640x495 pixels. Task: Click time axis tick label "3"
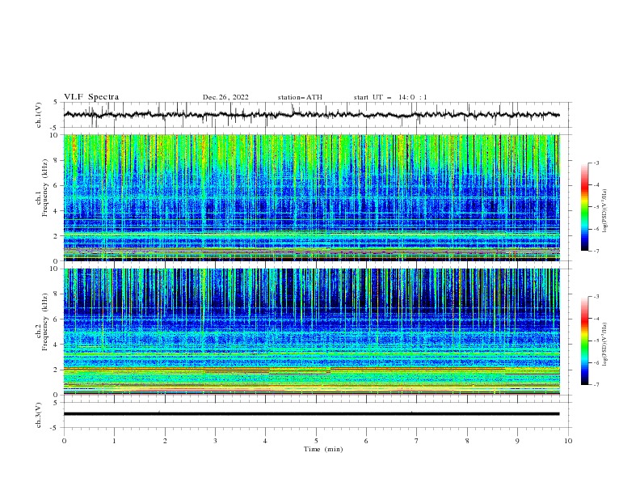pyautogui.click(x=215, y=441)
